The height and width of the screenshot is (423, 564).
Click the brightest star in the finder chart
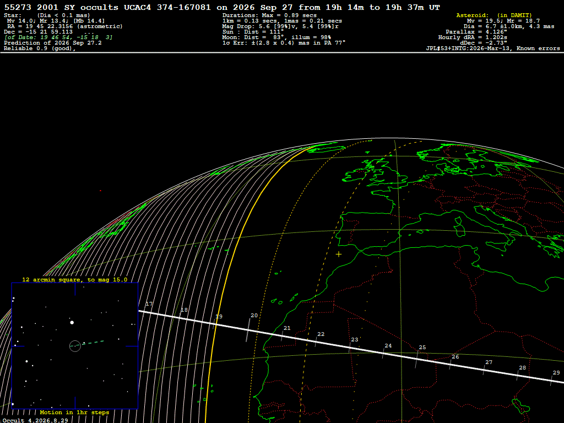72,322
